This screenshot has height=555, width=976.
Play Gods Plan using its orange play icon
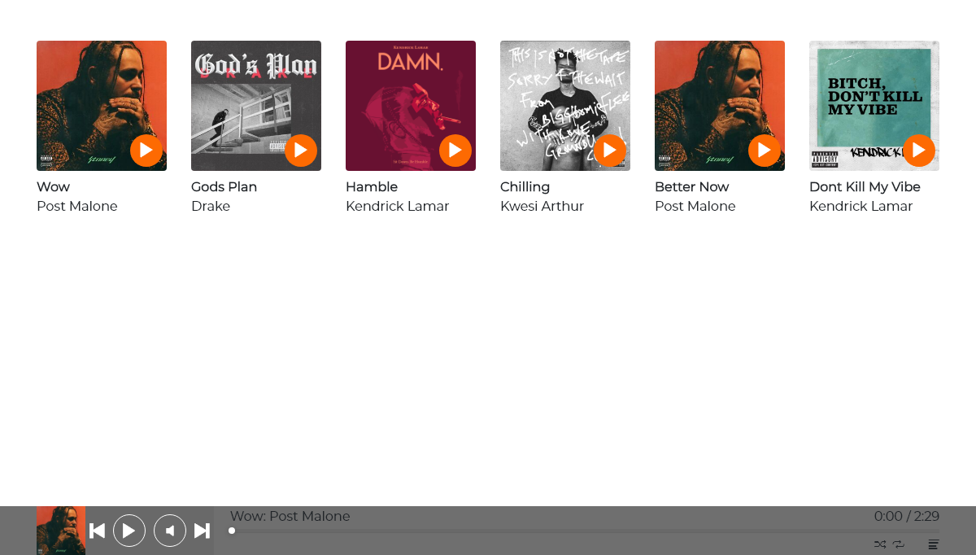click(301, 151)
